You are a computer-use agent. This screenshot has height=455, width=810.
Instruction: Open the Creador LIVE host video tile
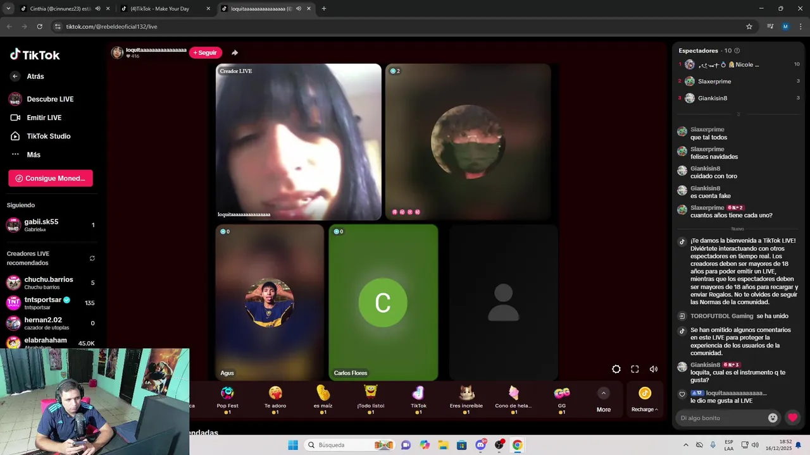click(299, 142)
